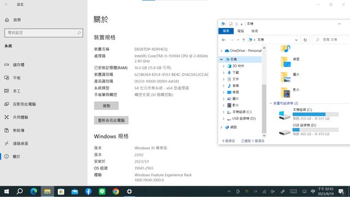The width and height of the screenshot is (350, 197).
Task: Select 網路 Network in the navigation tree
Action: pos(231,127)
